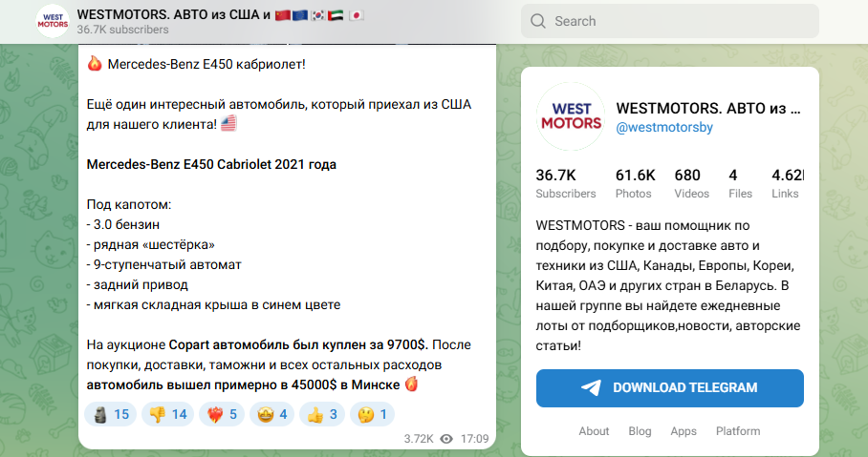Click the burning heart reaction with 5
Viewport: 868px width, 457px height.
[x=222, y=414]
